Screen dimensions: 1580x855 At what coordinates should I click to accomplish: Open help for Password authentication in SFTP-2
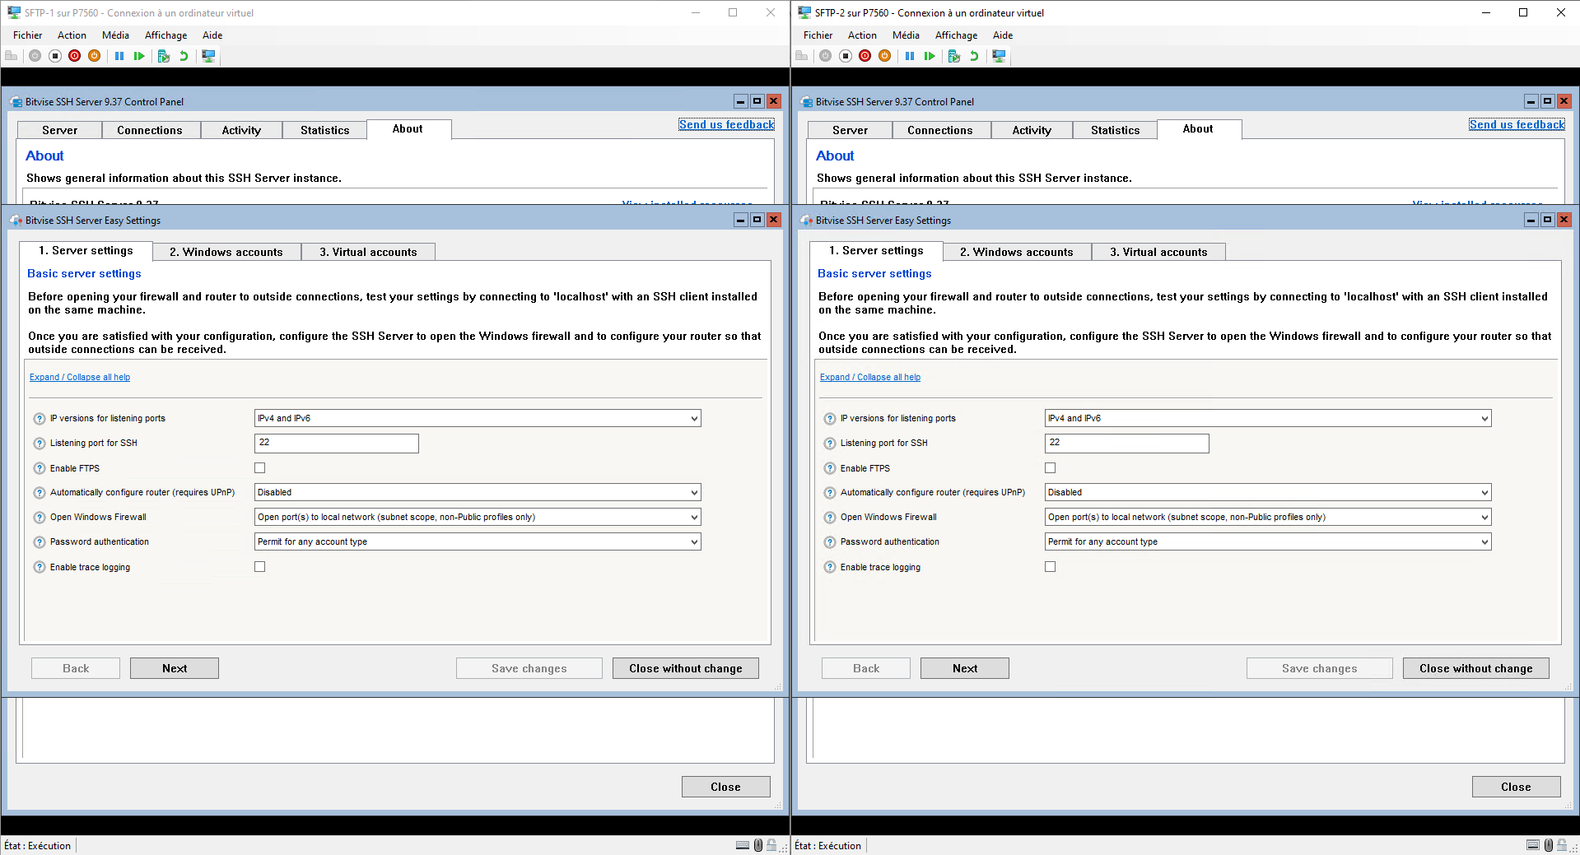(830, 542)
